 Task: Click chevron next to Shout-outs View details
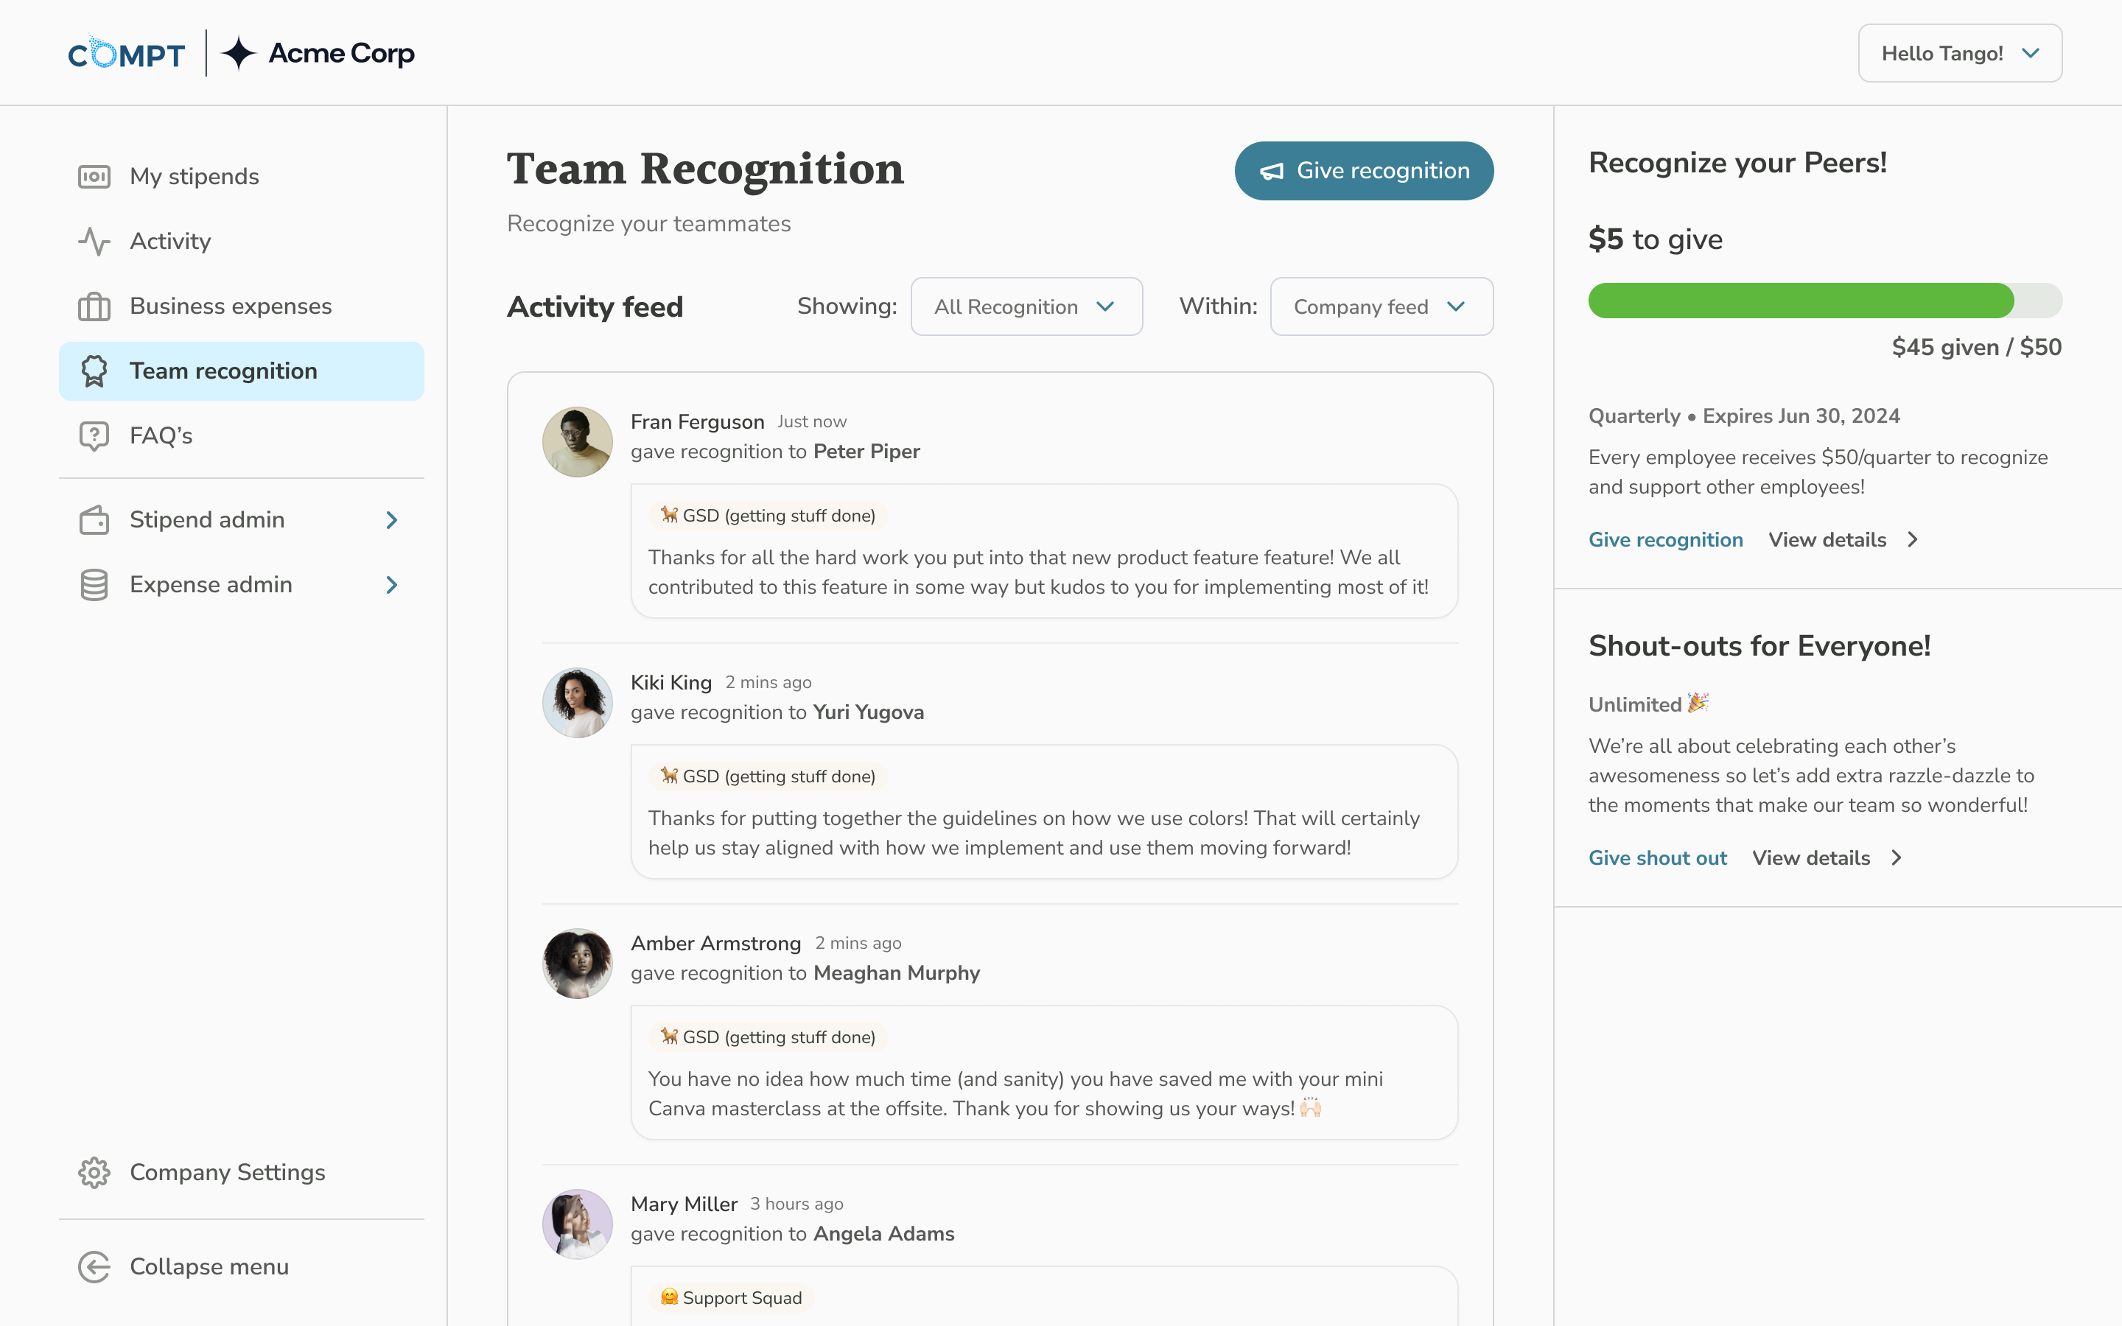click(x=1897, y=858)
